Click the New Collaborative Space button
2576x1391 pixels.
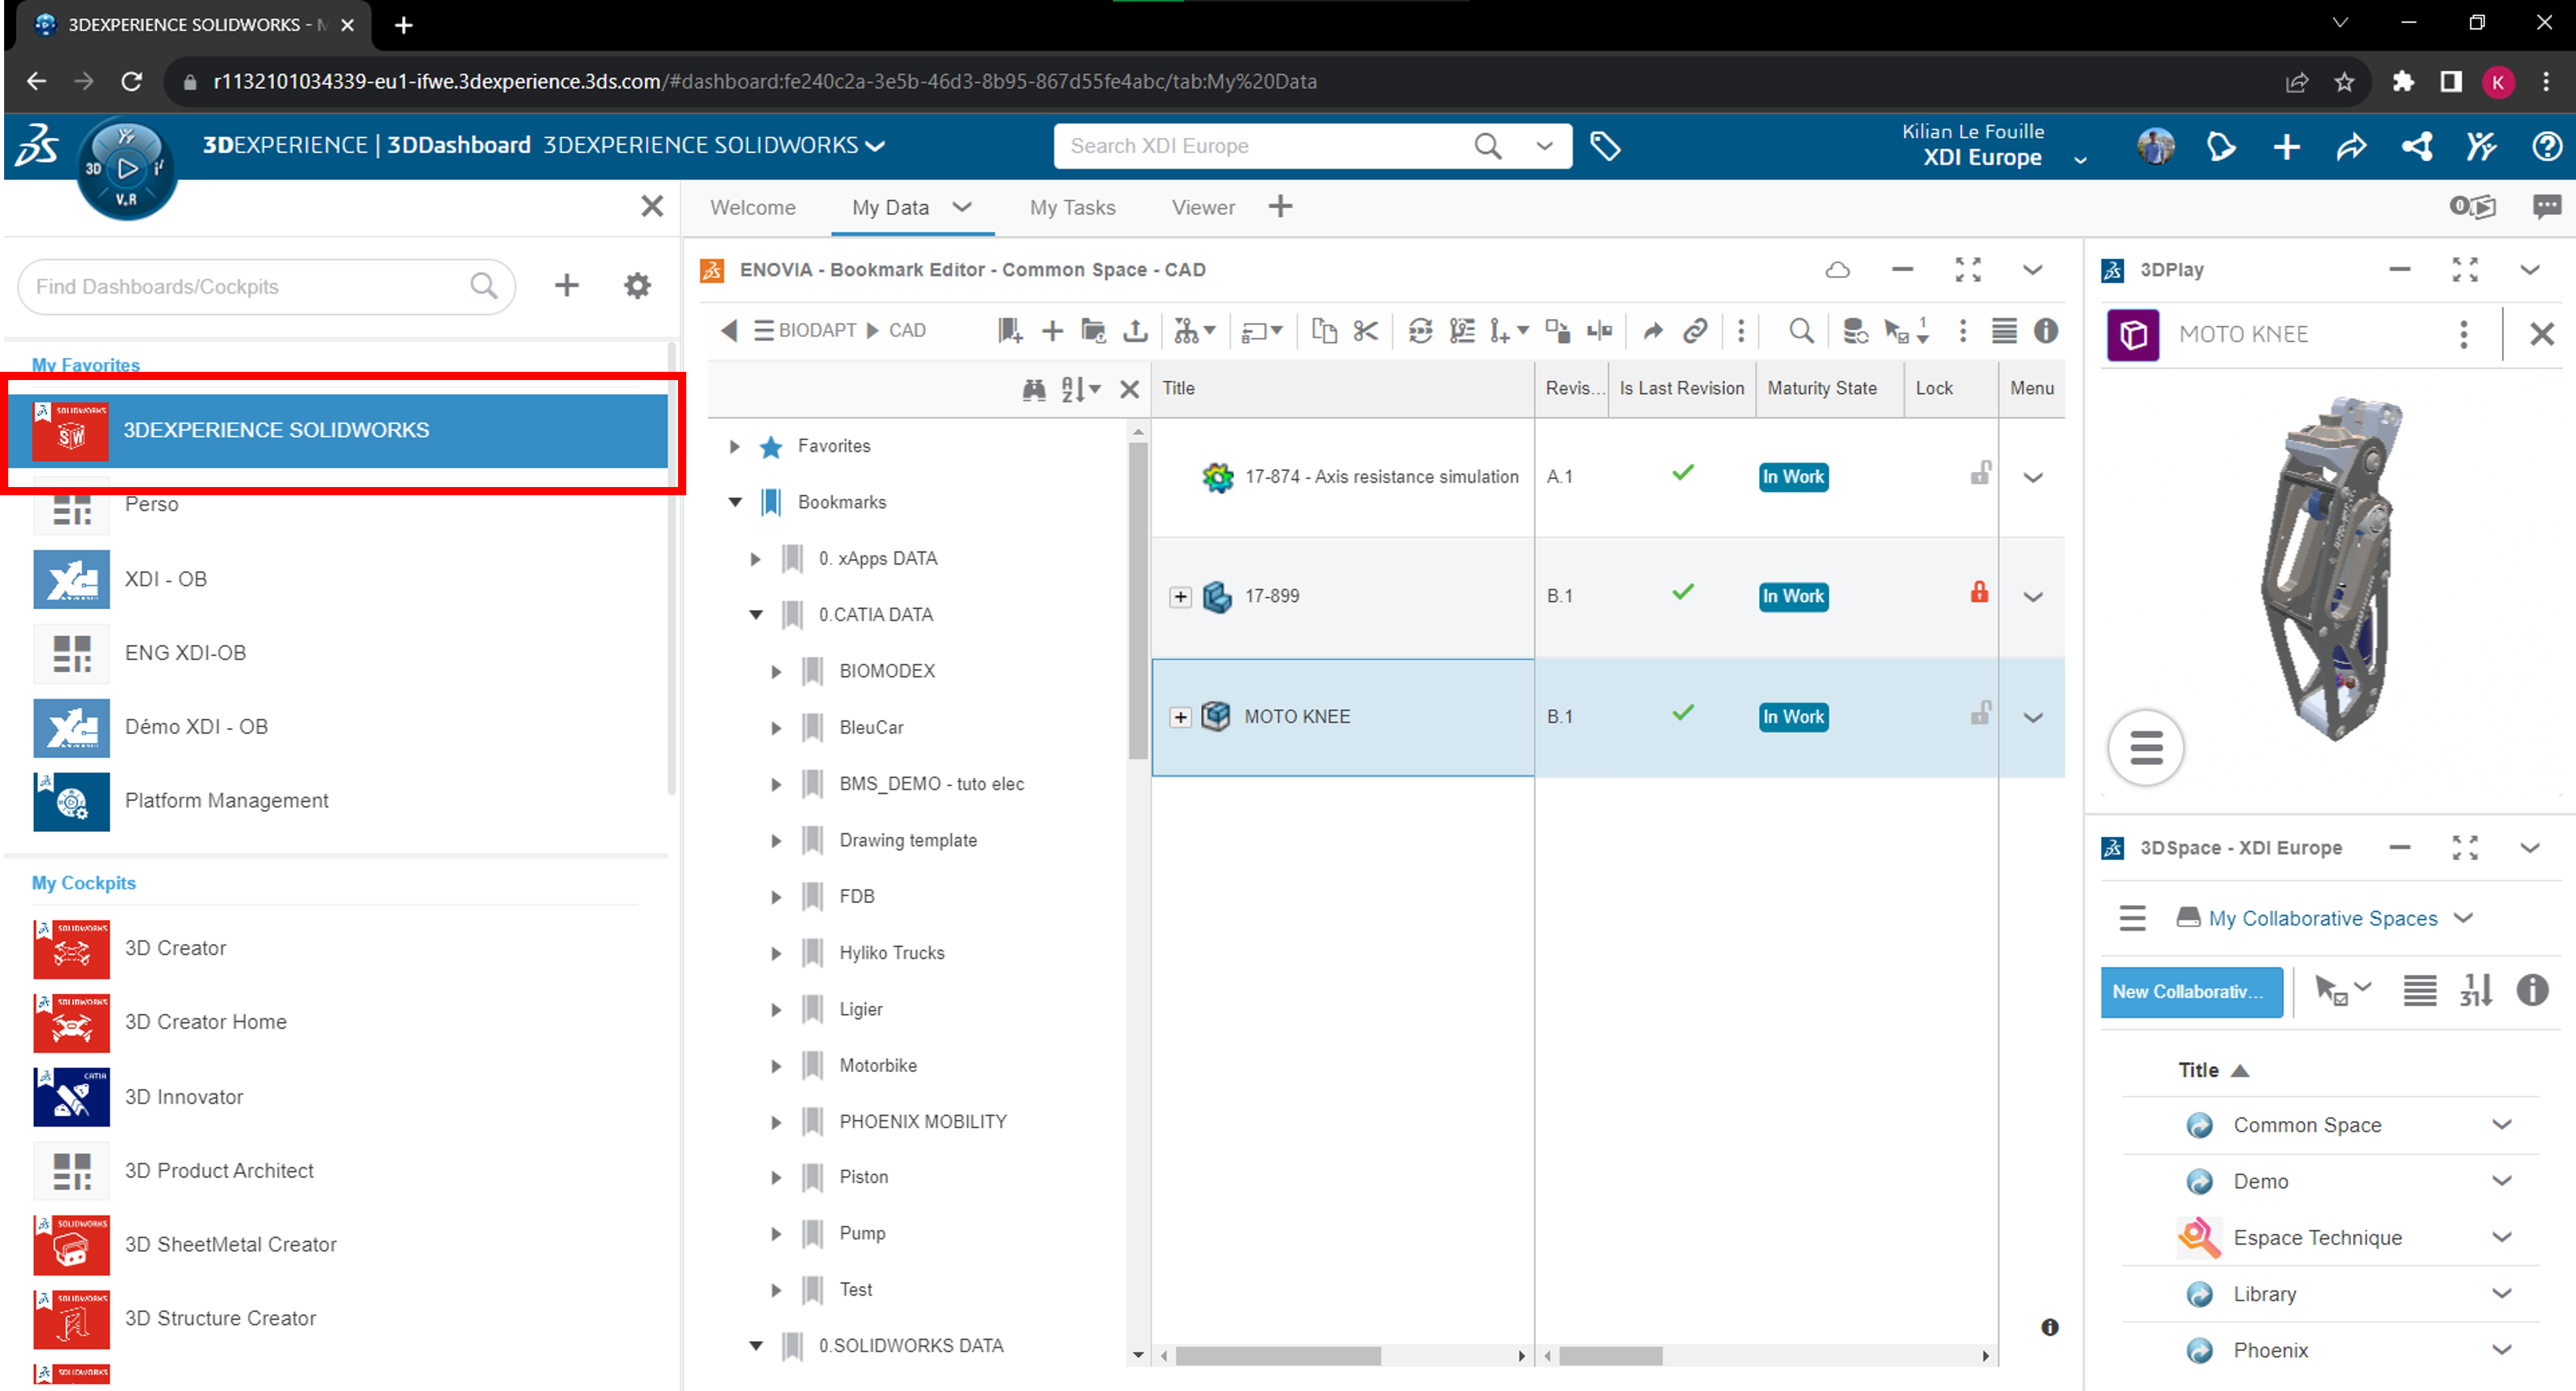tap(2190, 992)
